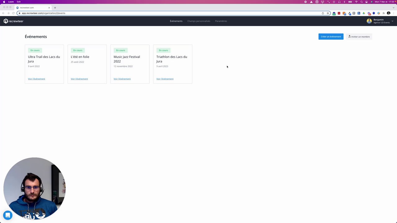Open the Apple menu

click(x=4, y=2)
